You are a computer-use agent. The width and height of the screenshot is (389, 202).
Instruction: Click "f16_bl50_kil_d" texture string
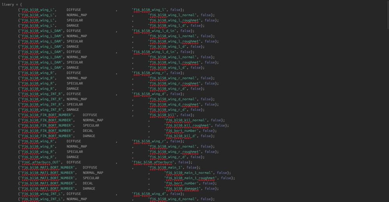[x=180, y=136]
